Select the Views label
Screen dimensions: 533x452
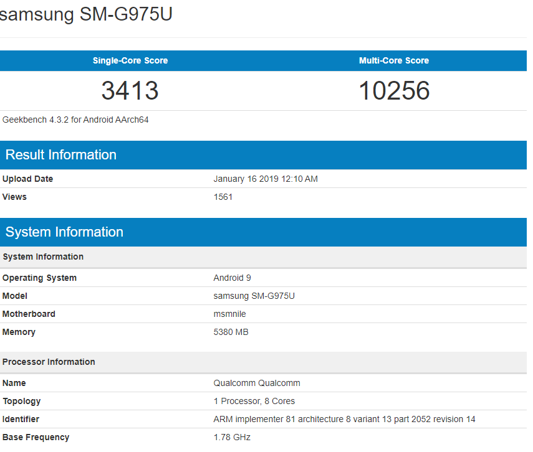[x=14, y=197]
